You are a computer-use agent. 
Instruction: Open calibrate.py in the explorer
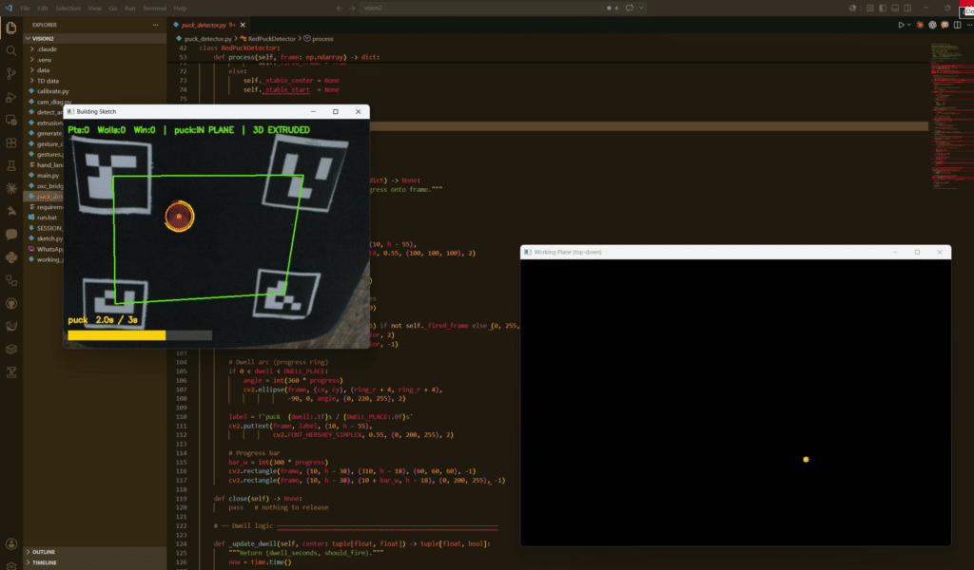pyautogui.click(x=53, y=91)
